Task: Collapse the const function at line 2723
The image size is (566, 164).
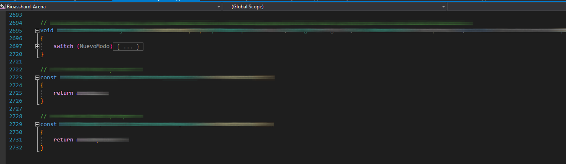Action: [x=37, y=78]
